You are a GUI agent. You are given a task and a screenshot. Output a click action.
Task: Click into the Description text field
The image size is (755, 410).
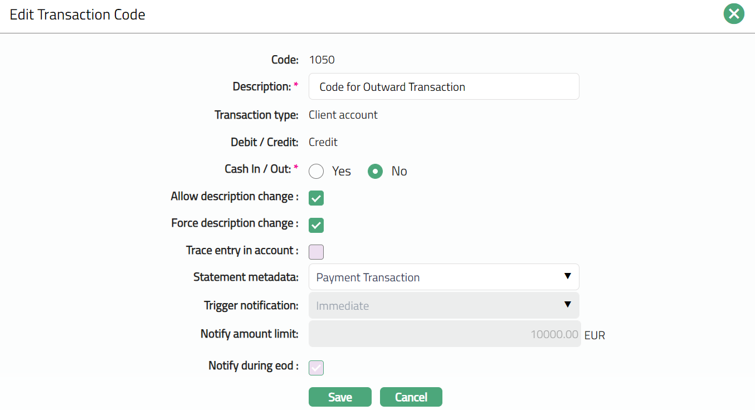click(444, 87)
